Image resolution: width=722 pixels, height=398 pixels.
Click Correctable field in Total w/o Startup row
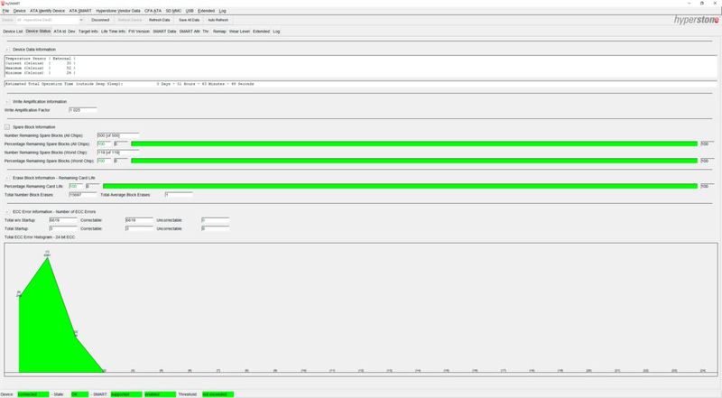pos(139,220)
